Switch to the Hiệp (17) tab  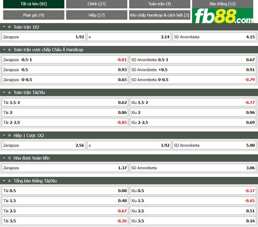(97, 15)
